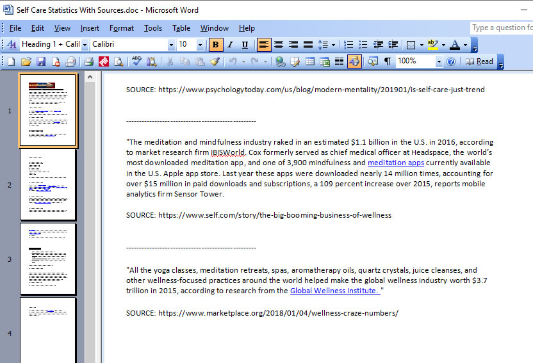Open the View menu
The image size is (533, 363).
pyautogui.click(x=62, y=28)
